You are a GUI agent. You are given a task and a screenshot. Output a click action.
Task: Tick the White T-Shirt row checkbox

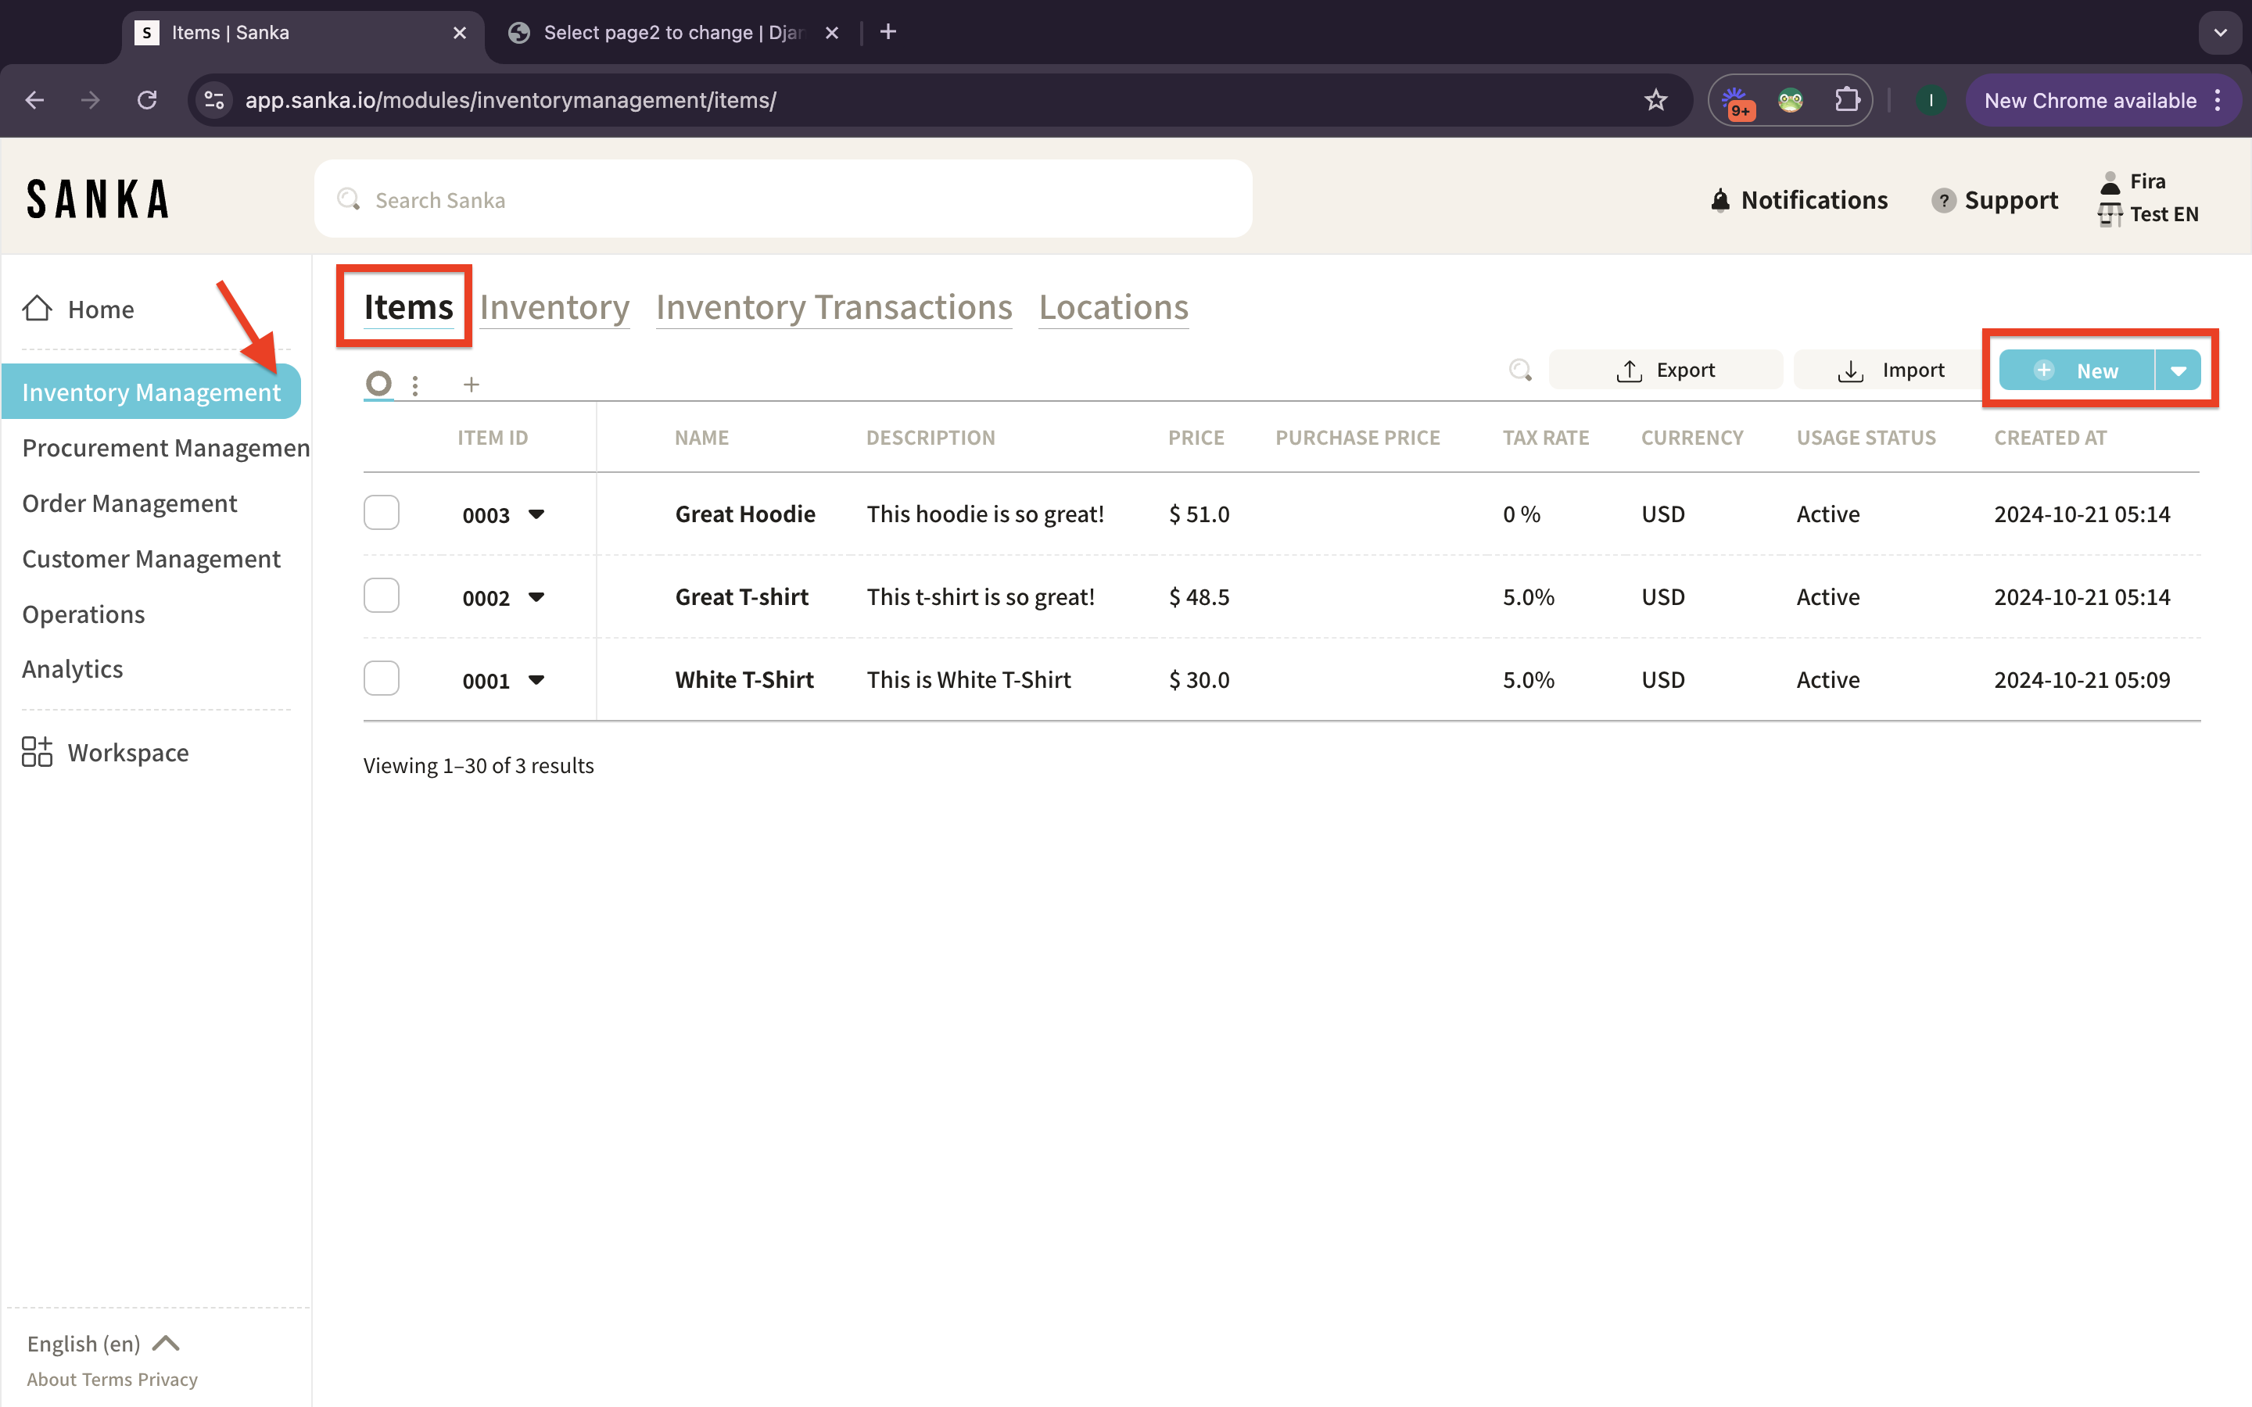382,678
